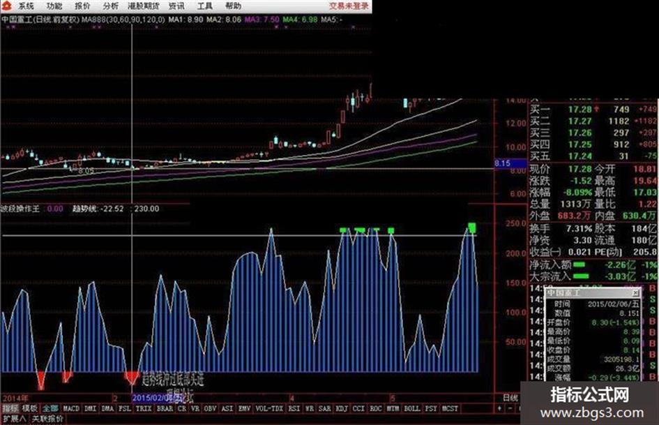Open the 港股期货 menu
This screenshot has height=425, width=659.
pyautogui.click(x=144, y=6)
